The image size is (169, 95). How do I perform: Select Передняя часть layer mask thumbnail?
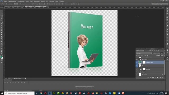point(144,62)
